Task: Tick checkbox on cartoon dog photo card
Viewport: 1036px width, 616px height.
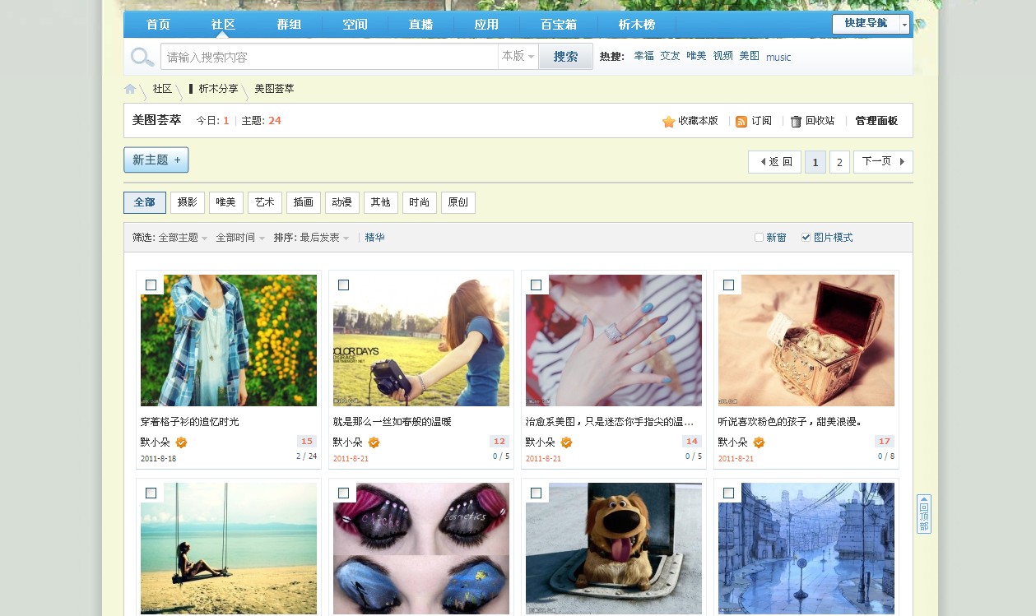Action: click(x=537, y=493)
